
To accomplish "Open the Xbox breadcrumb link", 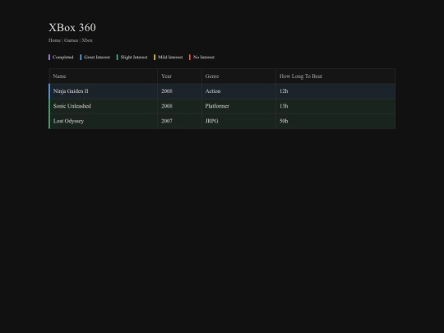I will (87, 40).
